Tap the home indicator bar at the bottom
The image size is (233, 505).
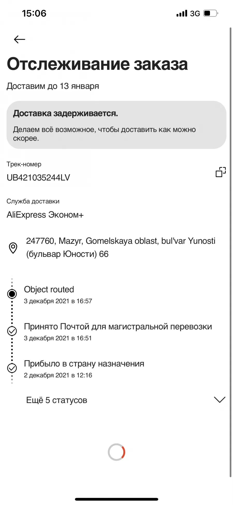pos(116,499)
